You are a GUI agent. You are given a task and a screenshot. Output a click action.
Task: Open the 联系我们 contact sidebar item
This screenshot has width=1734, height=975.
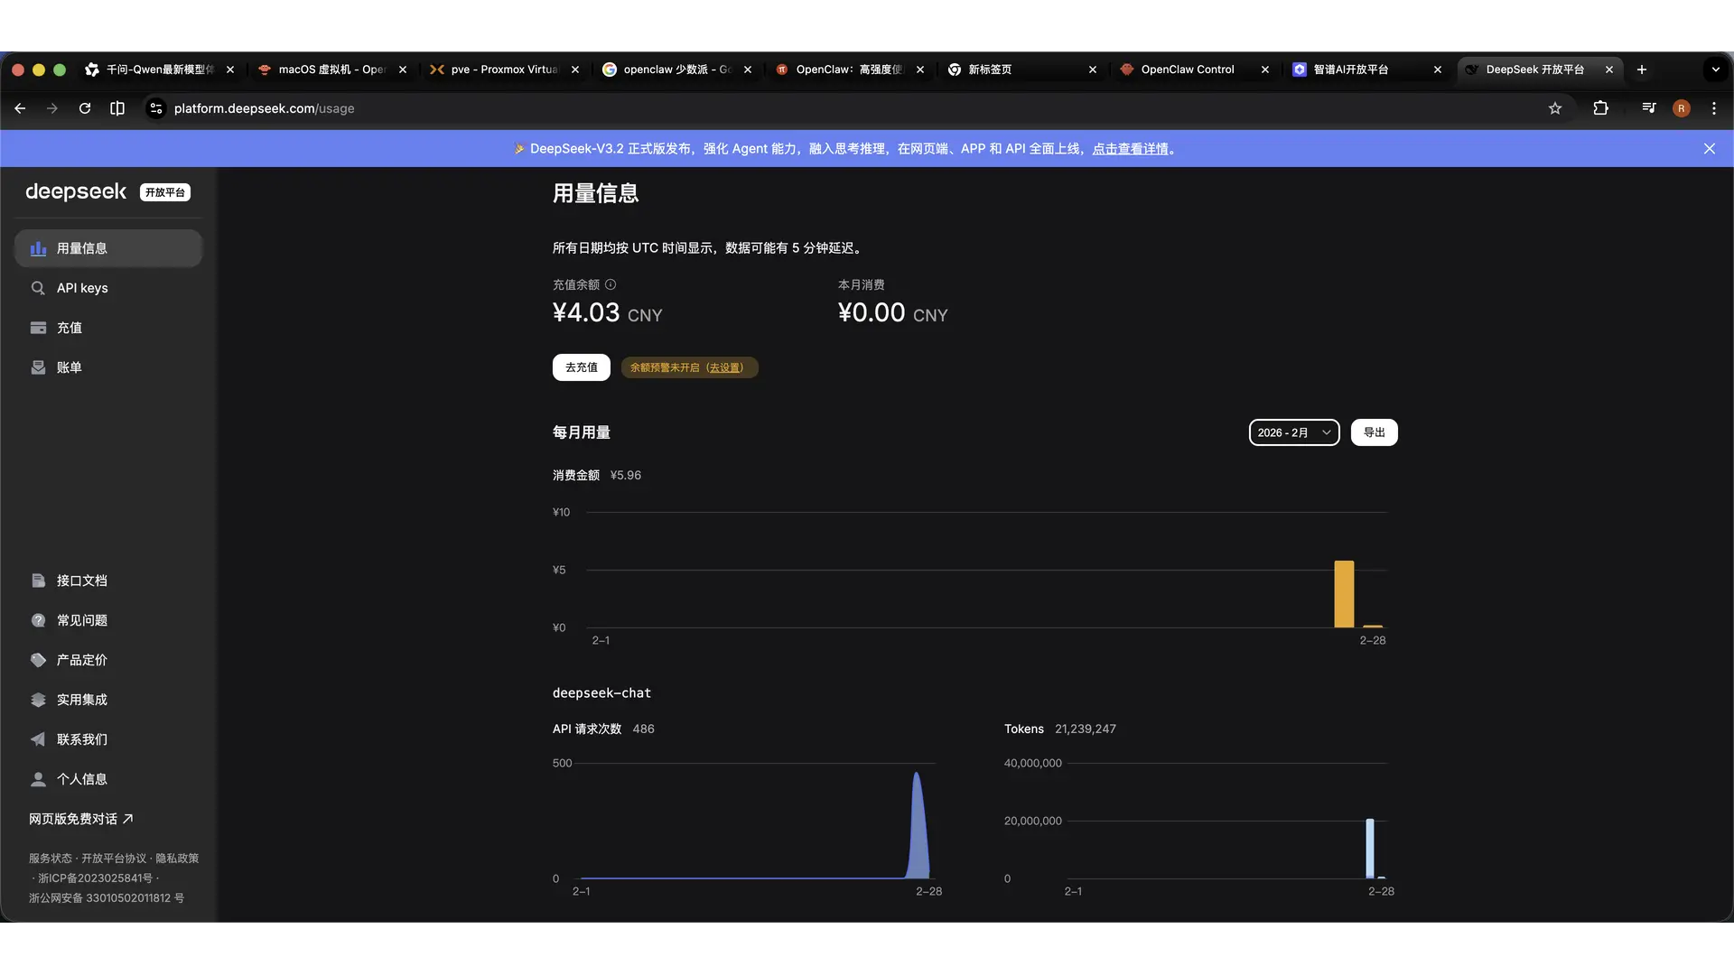81,739
